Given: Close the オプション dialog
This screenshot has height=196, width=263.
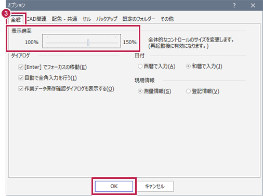Looking at the screenshot, I should click(253, 6).
